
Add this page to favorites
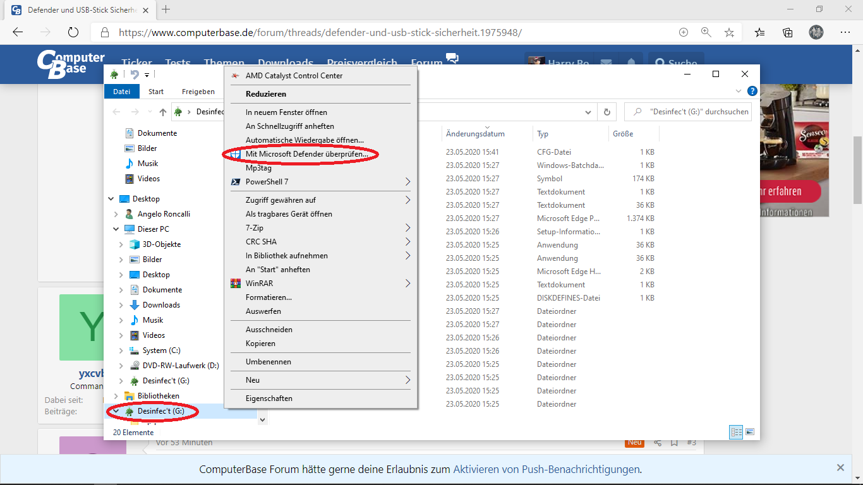[729, 32]
